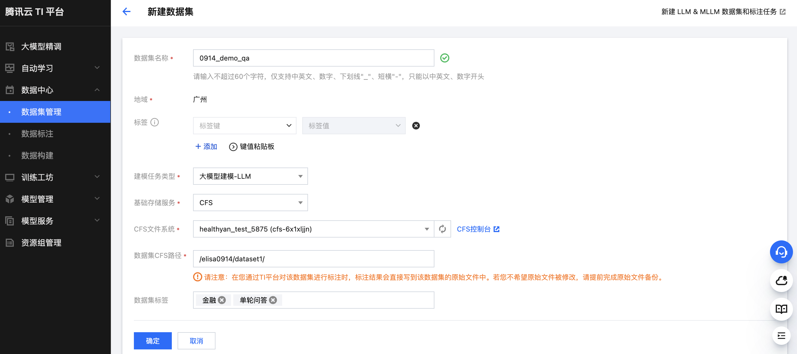The height and width of the screenshot is (354, 797).
Task: Click the CFS控制台 external link icon
Action: 496,229
